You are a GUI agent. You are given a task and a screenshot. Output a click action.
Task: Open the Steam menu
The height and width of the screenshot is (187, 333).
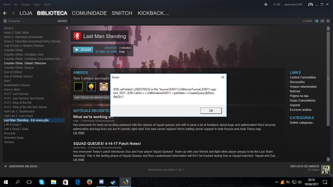(7, 5)
